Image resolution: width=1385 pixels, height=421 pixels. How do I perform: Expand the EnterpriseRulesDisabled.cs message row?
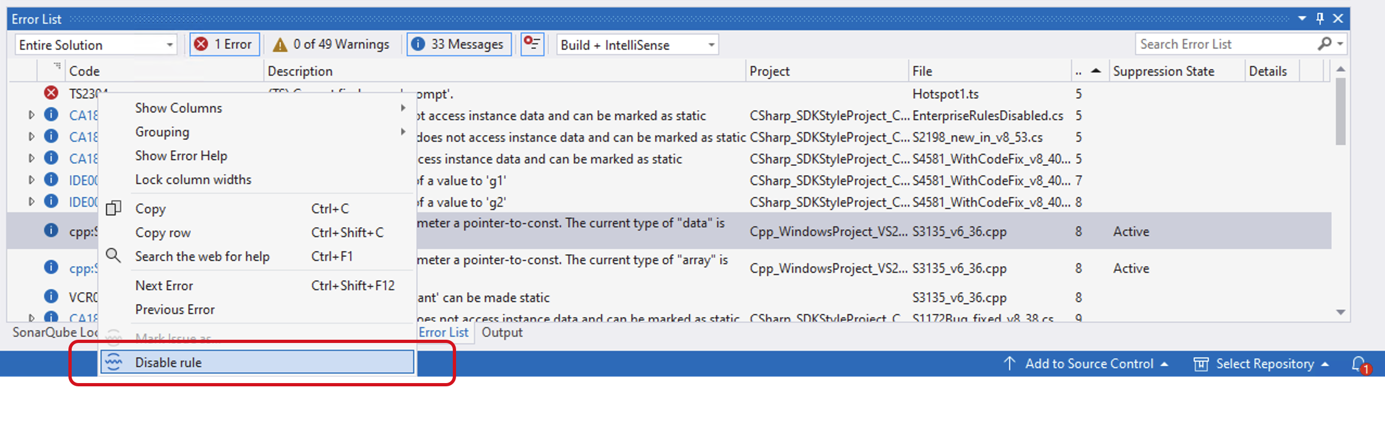pos(31,115)
